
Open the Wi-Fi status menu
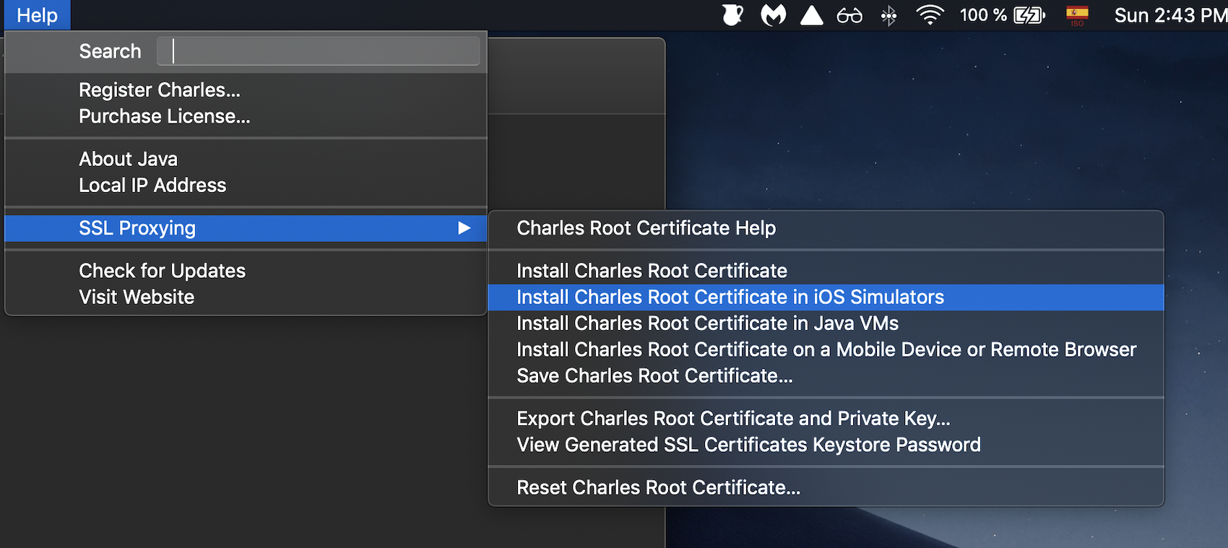(930, 15)
